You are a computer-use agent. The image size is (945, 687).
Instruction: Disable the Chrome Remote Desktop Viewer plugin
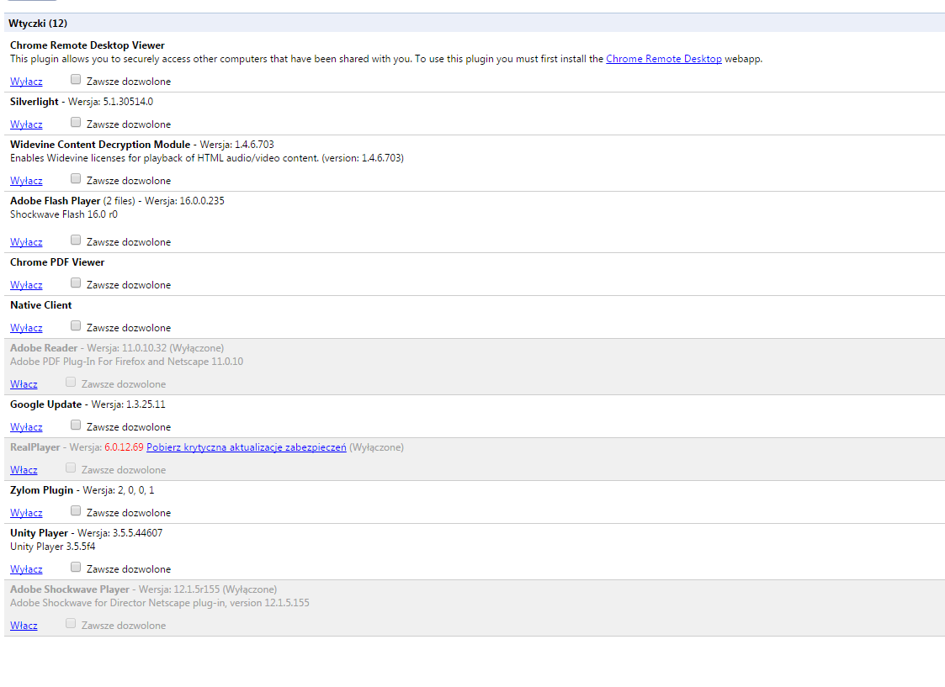coord(26,82)
